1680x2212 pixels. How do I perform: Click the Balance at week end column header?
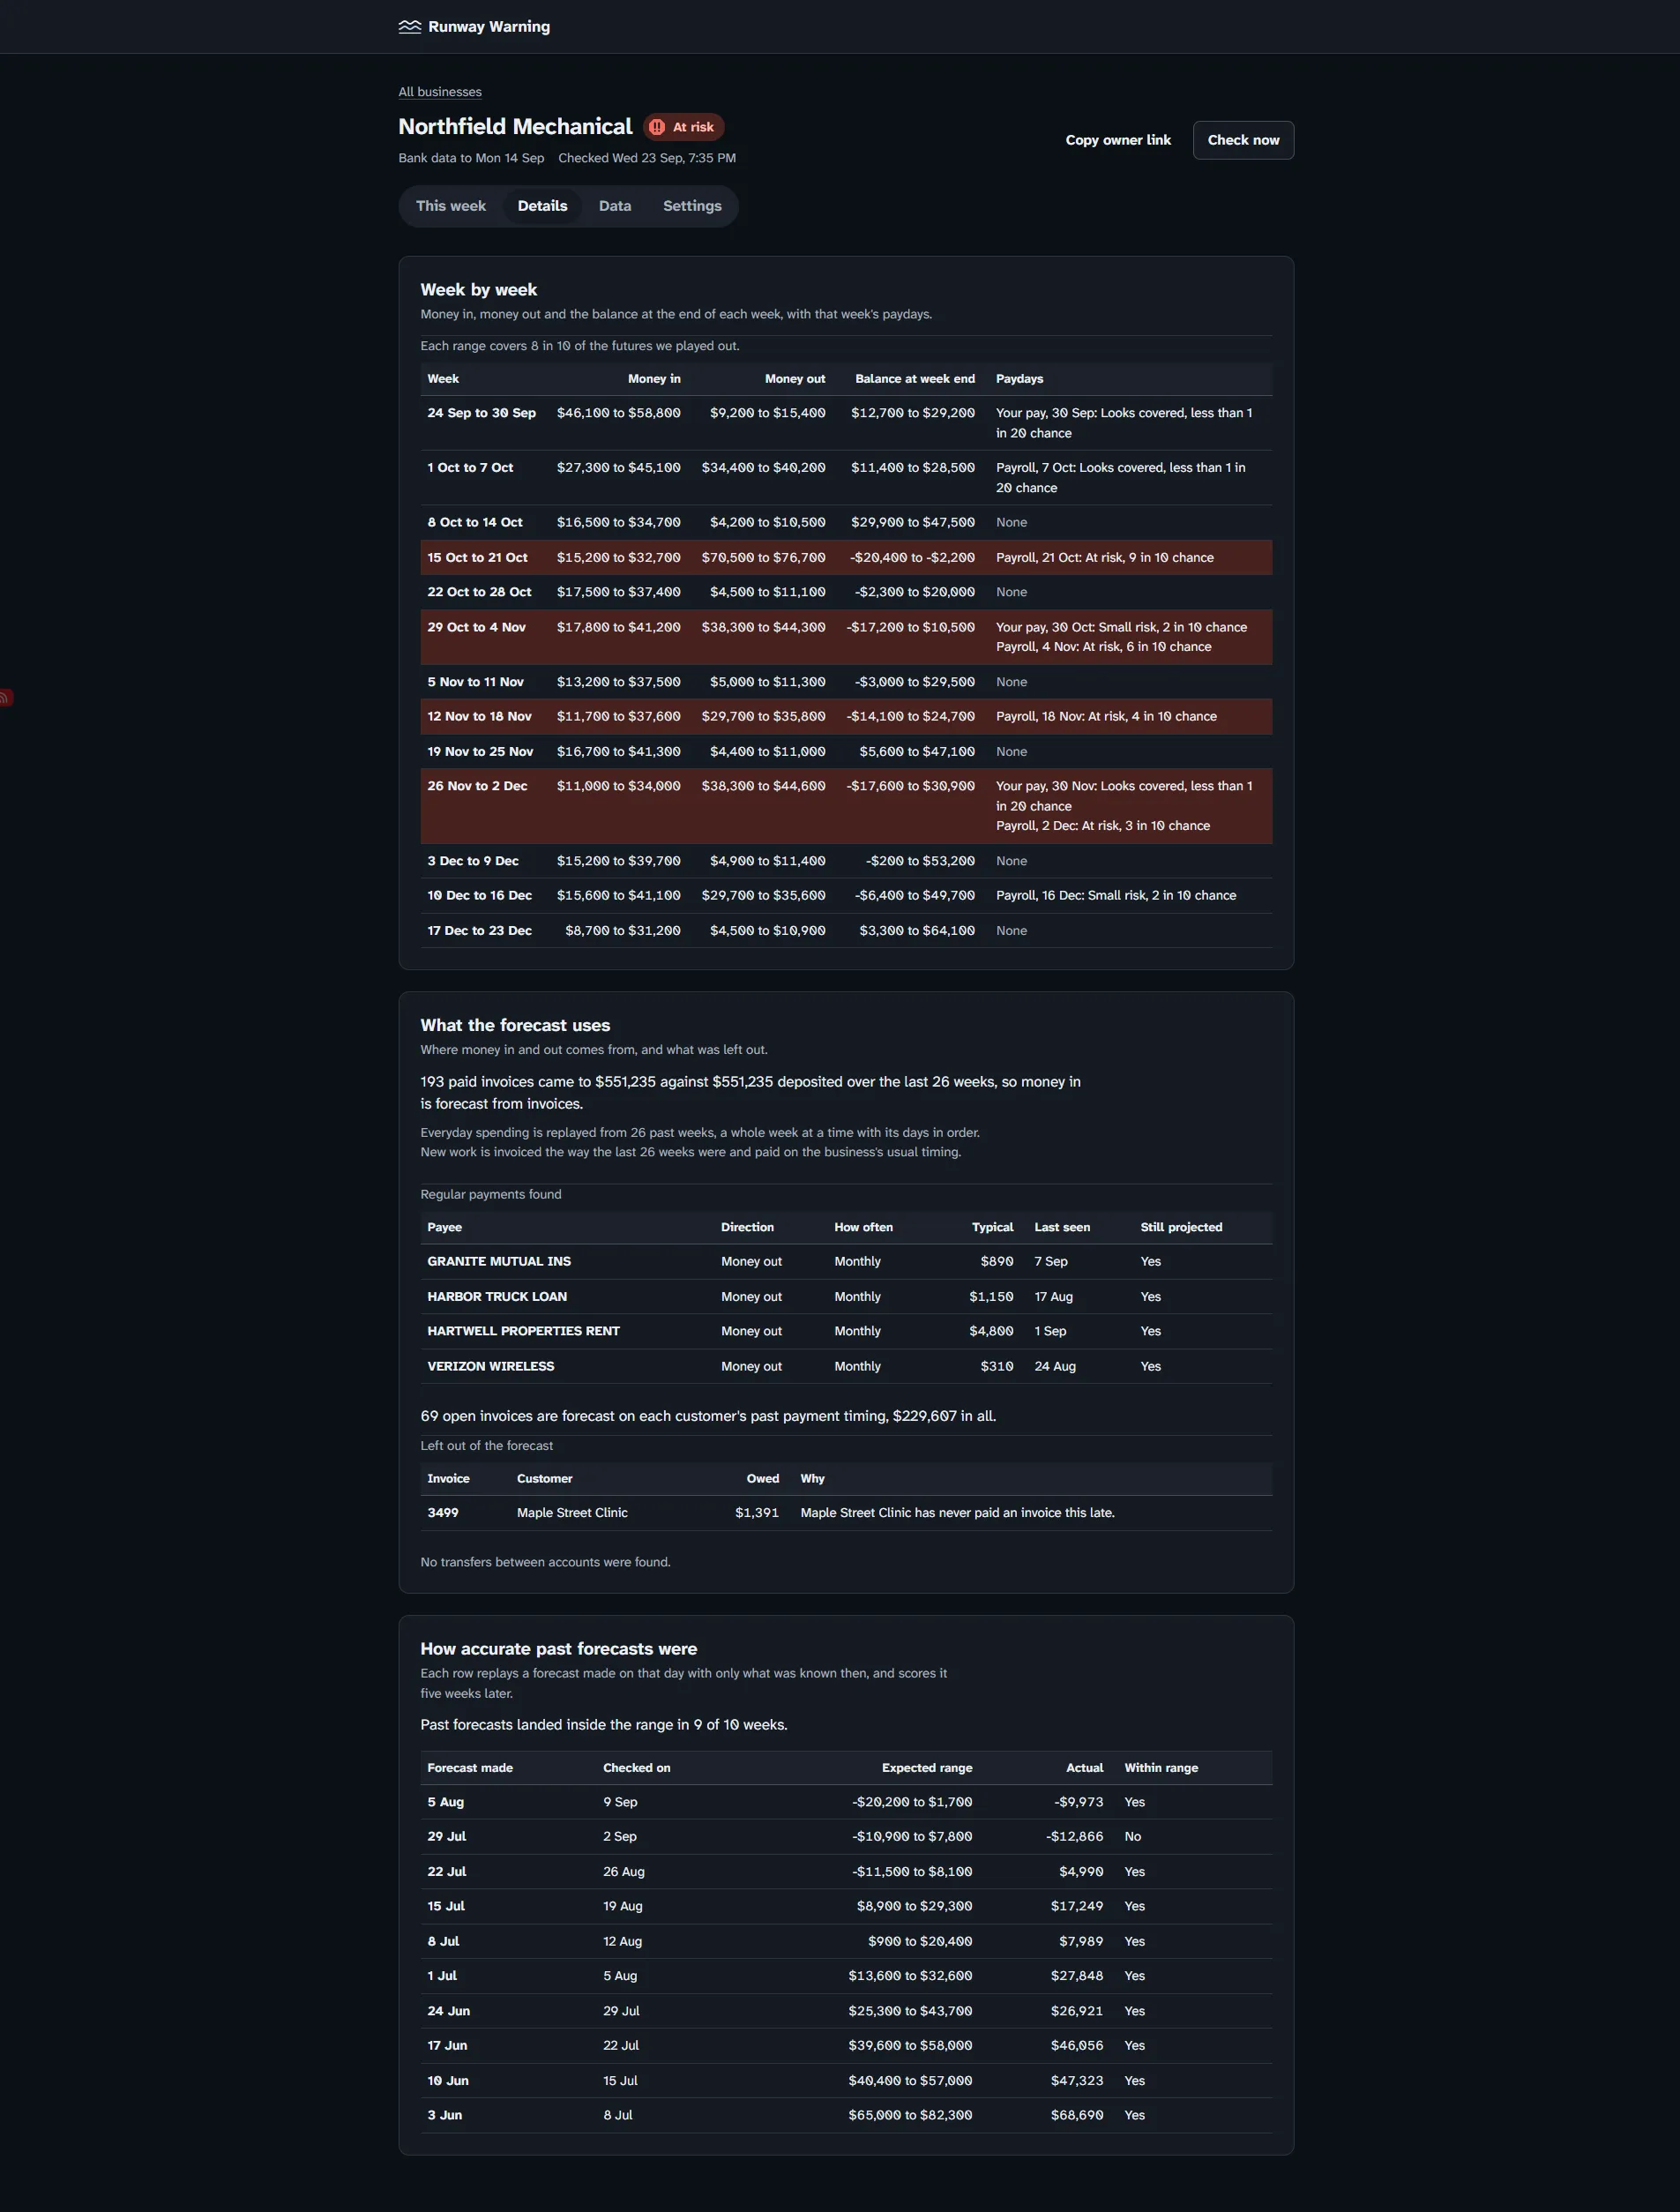(914, 379)
